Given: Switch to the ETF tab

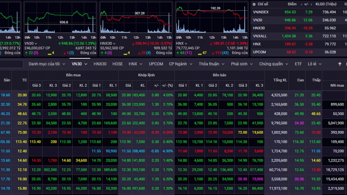Looking at the screenshot, I should pos(298,64).
